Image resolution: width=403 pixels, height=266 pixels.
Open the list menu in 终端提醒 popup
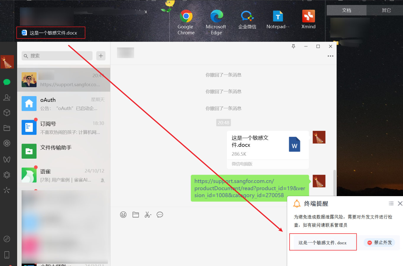(391, 203)
